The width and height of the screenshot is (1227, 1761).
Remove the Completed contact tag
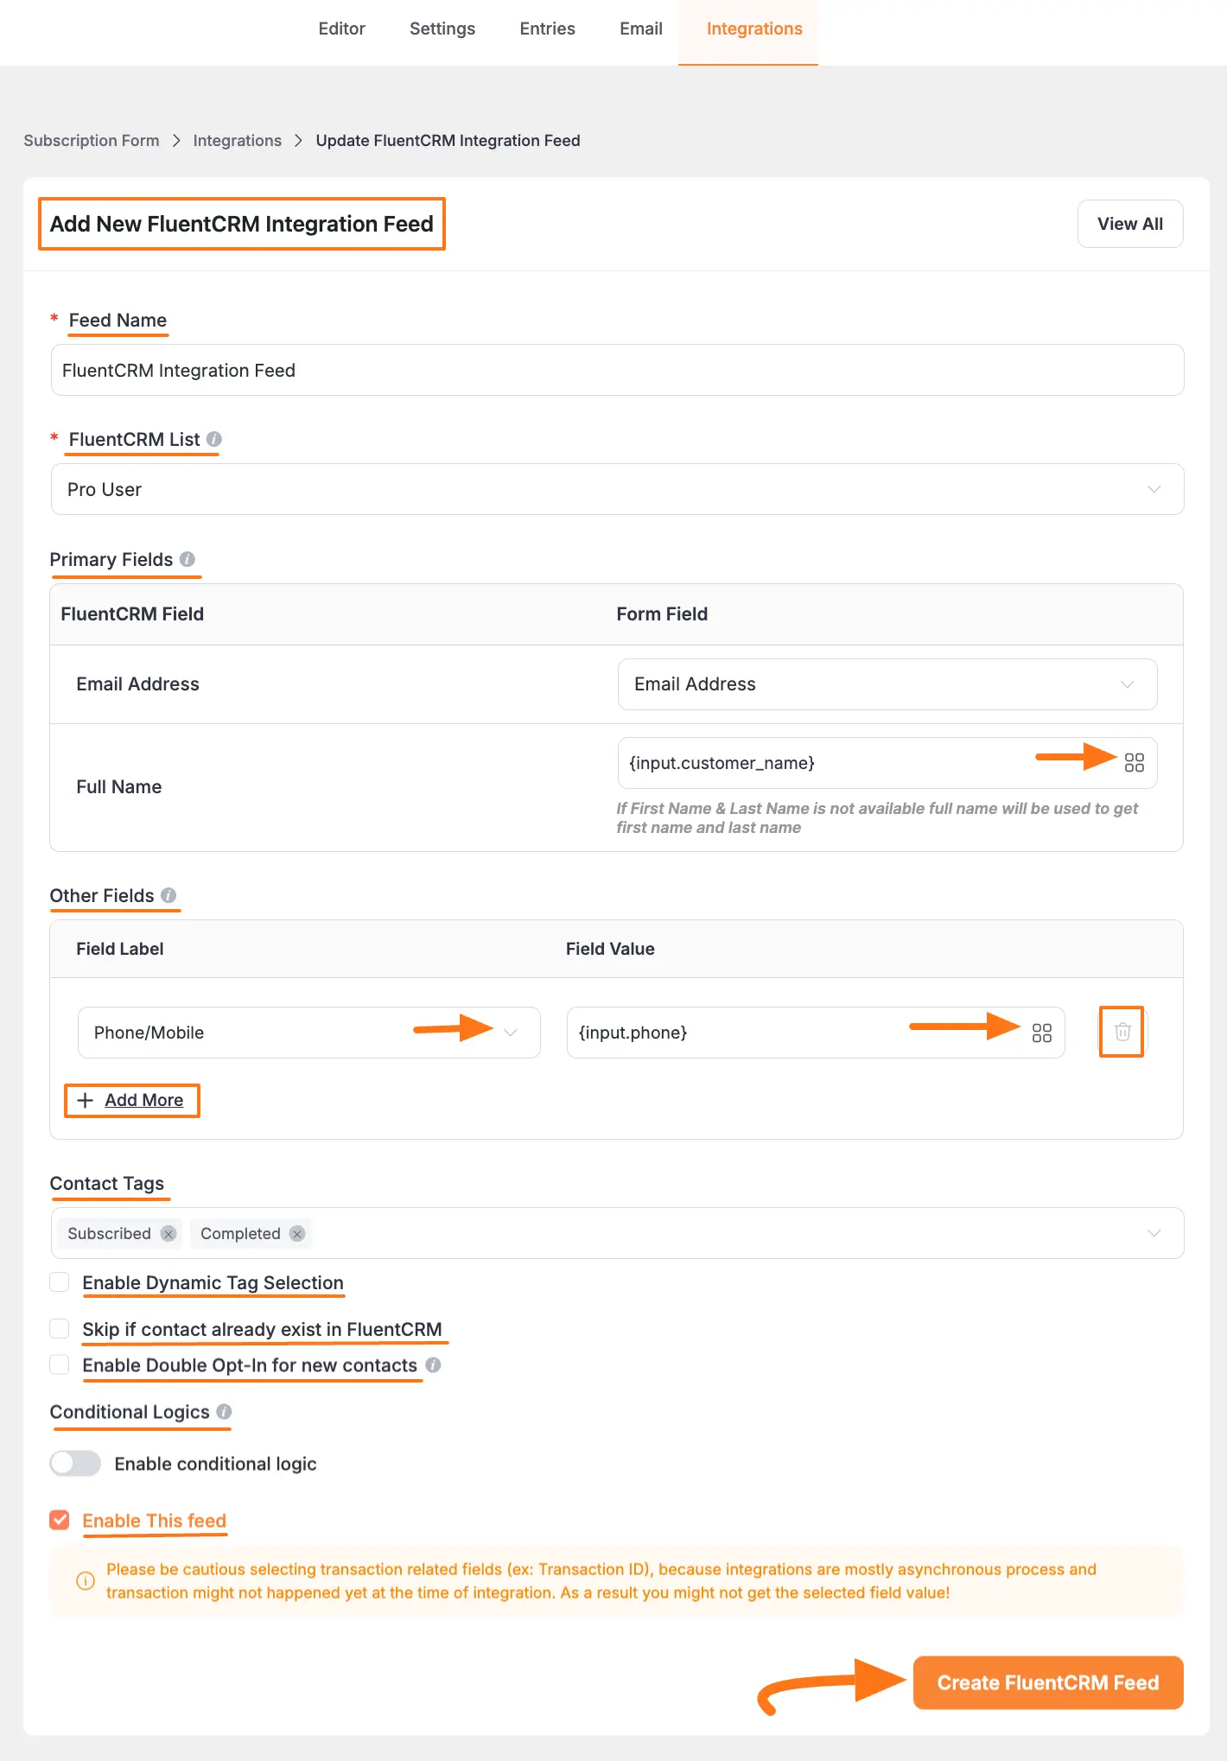point(296,1234)
